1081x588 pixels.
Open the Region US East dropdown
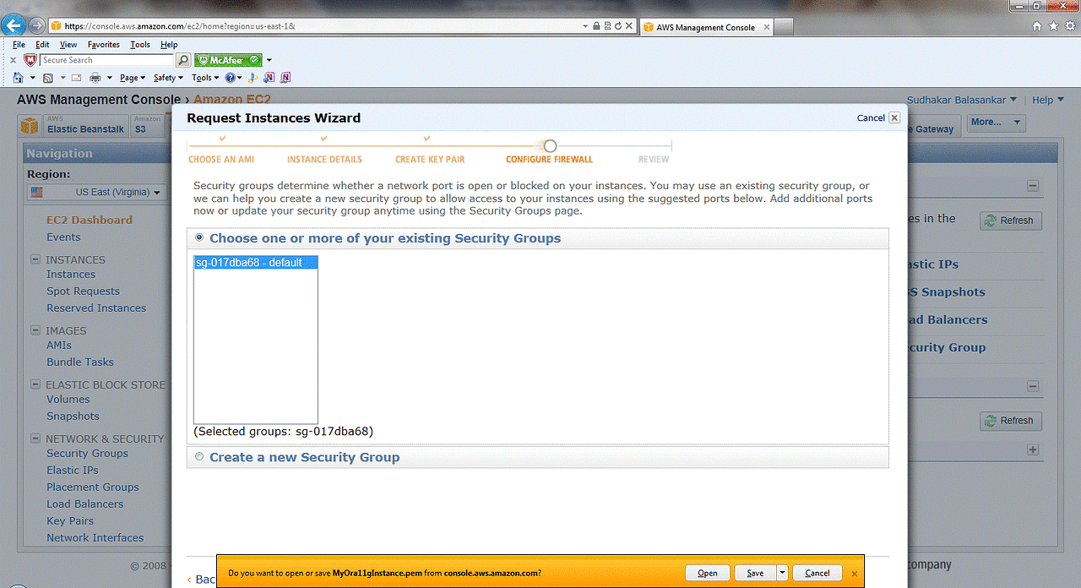pyautogui.click(x=97, y=192)
